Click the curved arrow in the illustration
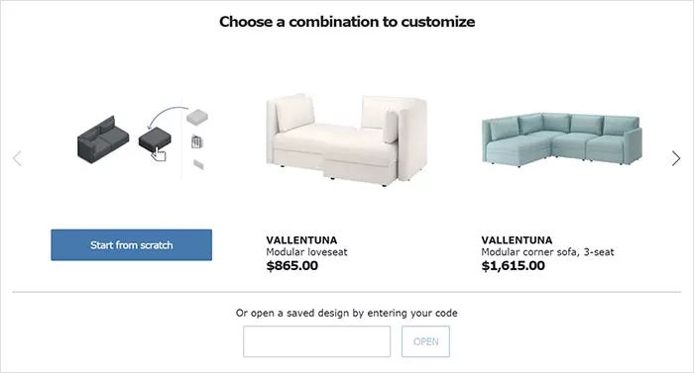 pos(168,117)
